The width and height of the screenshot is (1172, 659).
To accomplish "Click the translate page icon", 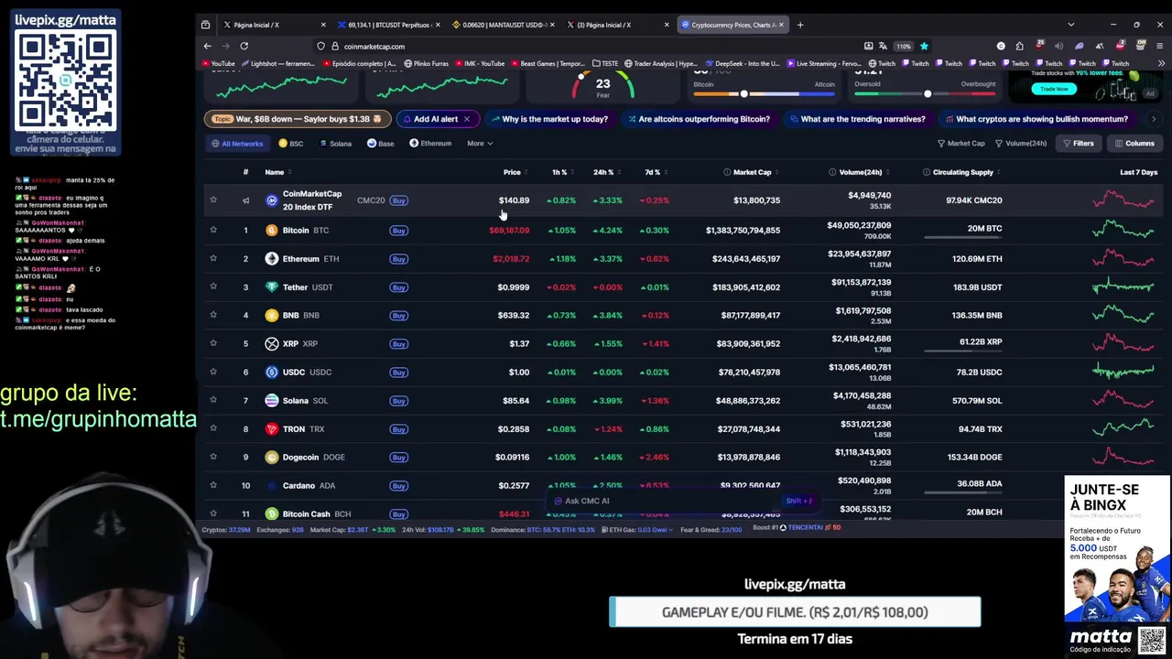I will point(884,46).
